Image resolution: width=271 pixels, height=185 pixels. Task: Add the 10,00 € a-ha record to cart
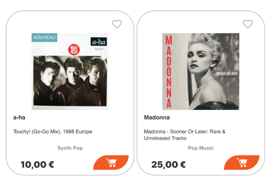click(x=111, y=163)
